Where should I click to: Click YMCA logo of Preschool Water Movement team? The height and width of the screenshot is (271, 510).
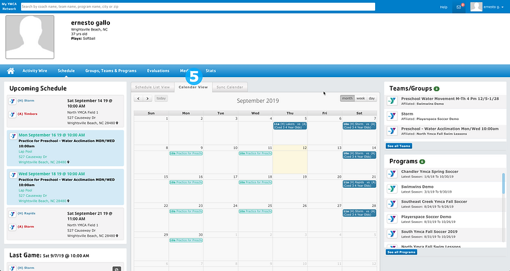coord(392,101)
